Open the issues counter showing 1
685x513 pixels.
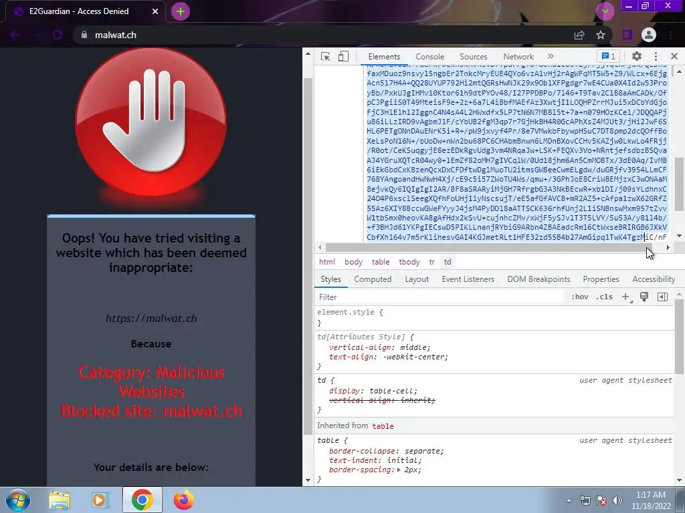pyautogui.click(x=609, y=56)
